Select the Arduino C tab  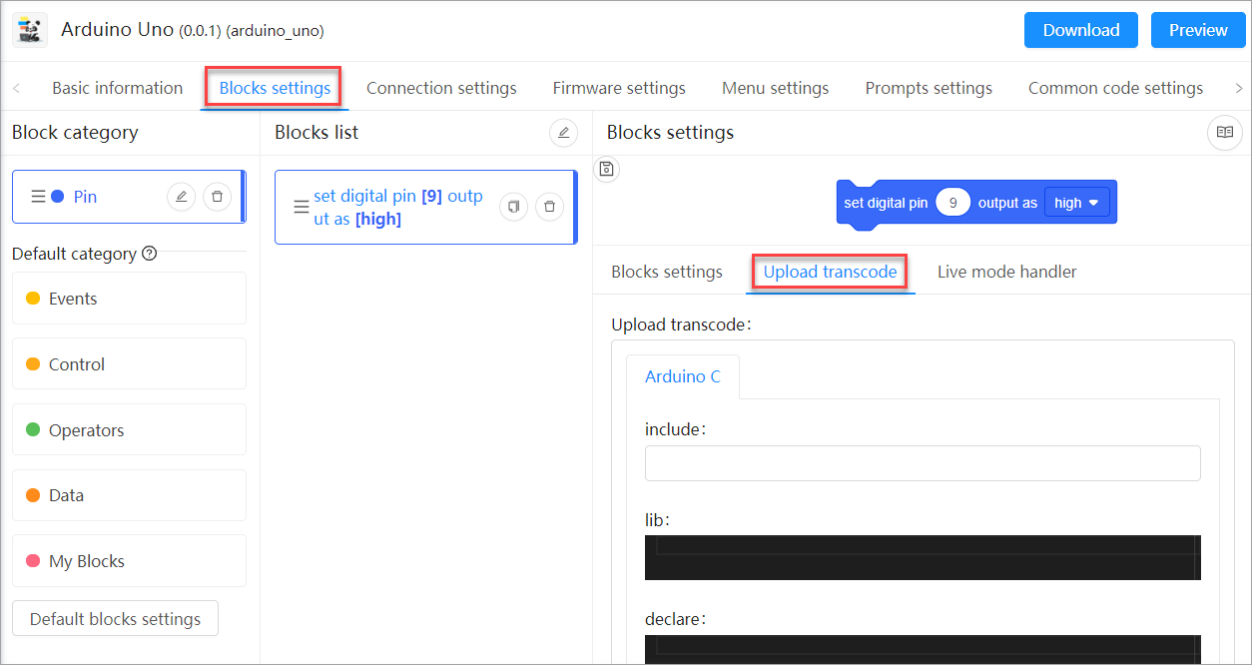coord(683,376)
